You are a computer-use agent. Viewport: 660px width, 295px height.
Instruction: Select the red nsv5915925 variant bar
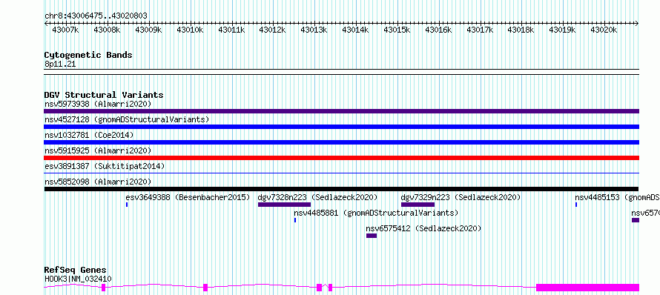pos(341,158)
